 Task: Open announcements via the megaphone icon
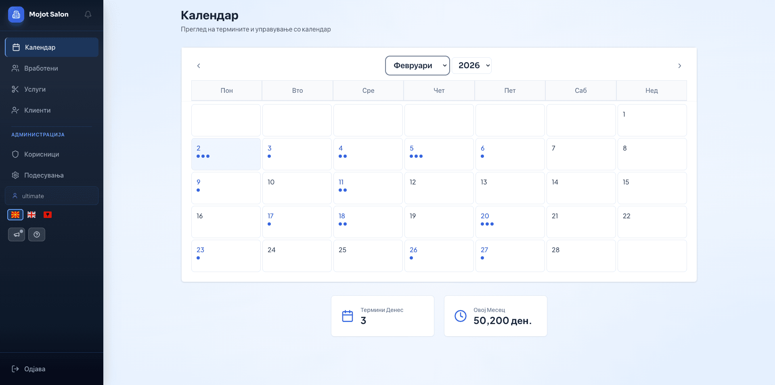[16, 234]
